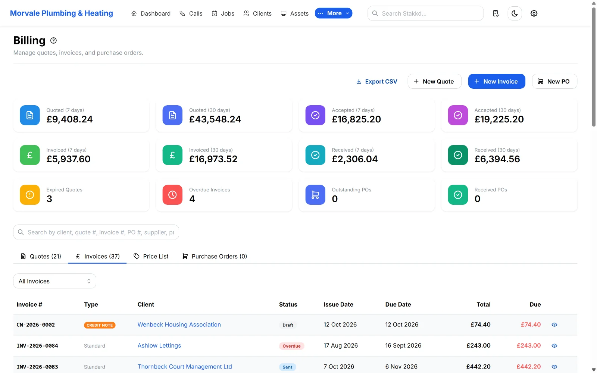Click Export CSV
This screenshot has height=373, width=597.
coord(377,81)
